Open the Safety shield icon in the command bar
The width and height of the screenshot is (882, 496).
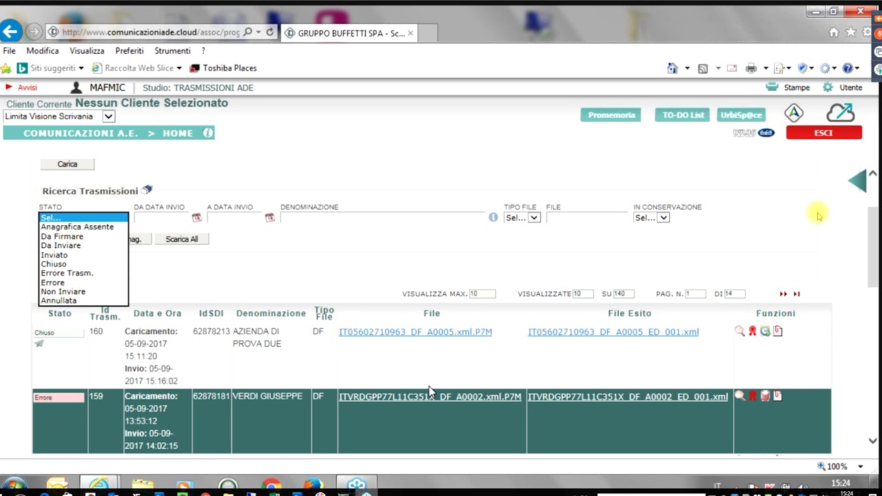point(802,68)
